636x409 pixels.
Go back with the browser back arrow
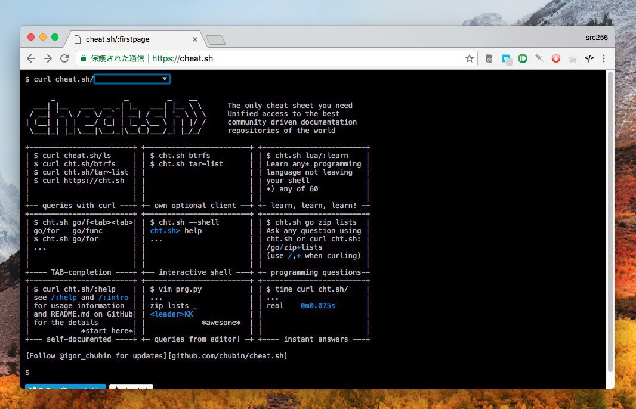(x=31, y=58)
